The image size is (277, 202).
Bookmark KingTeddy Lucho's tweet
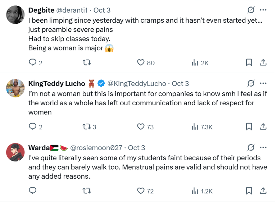[x=249, y=127]
